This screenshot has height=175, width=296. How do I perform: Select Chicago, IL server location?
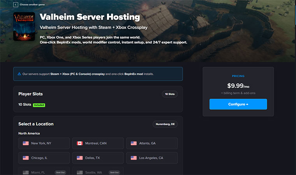tap(44, 158)
